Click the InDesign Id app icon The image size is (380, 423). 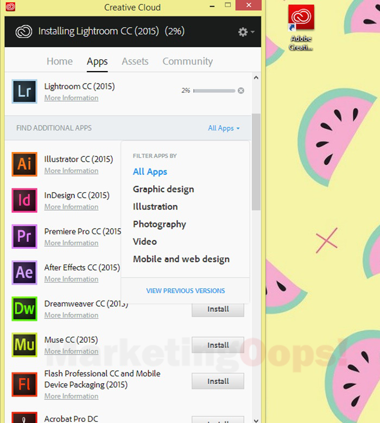point(24,200)
